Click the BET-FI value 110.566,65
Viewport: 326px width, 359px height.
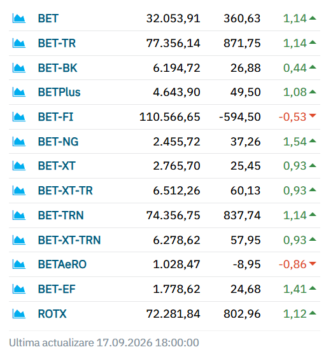click(170, 117)
